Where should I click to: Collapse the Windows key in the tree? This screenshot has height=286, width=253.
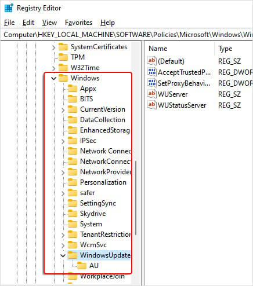click(53, 78)
